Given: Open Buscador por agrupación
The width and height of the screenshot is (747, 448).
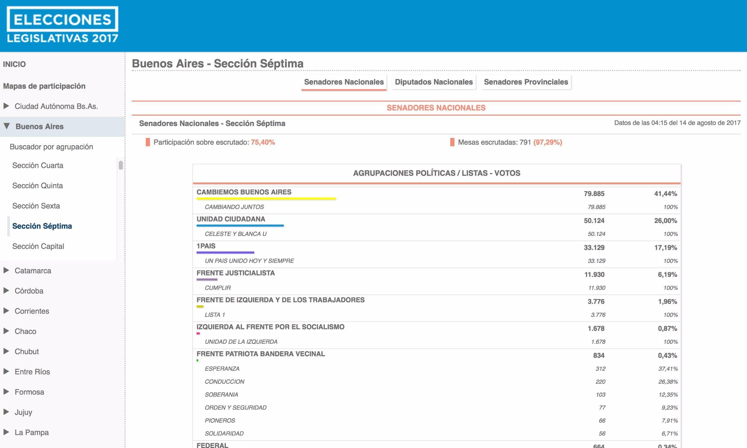Looking at the screenshot, I should tap(51, 147).
